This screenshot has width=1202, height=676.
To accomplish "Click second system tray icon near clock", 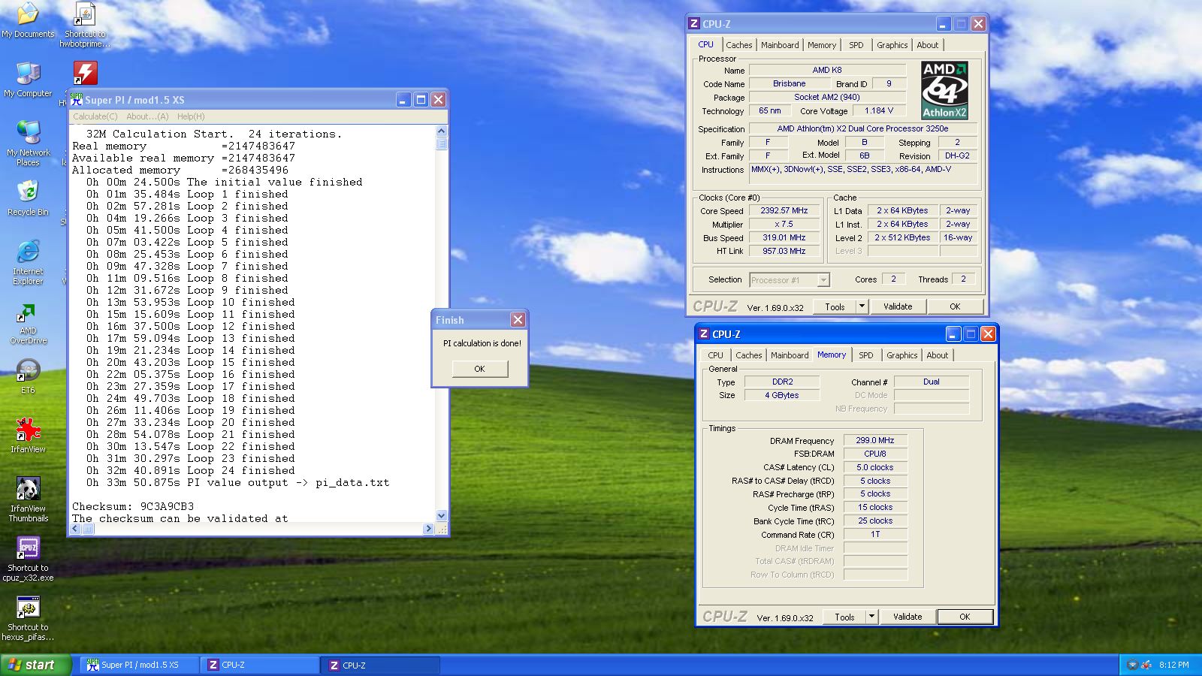I will 1146,665.
